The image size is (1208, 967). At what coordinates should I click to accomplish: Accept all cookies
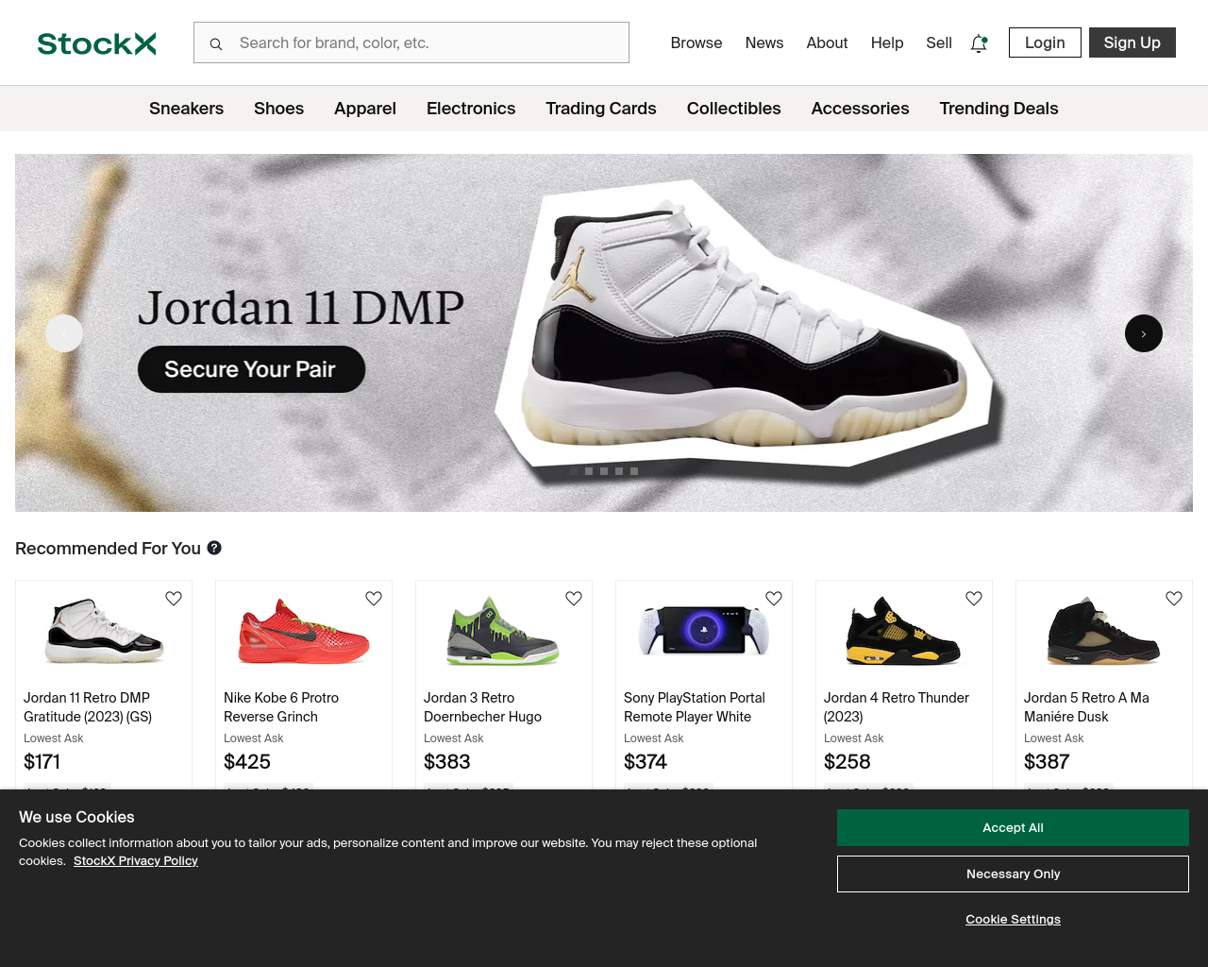pyautogui.click(x=1013, y=827)
